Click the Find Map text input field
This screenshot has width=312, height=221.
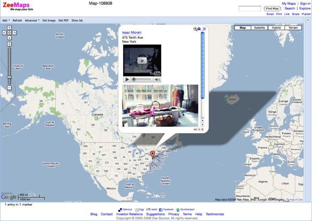250,8
